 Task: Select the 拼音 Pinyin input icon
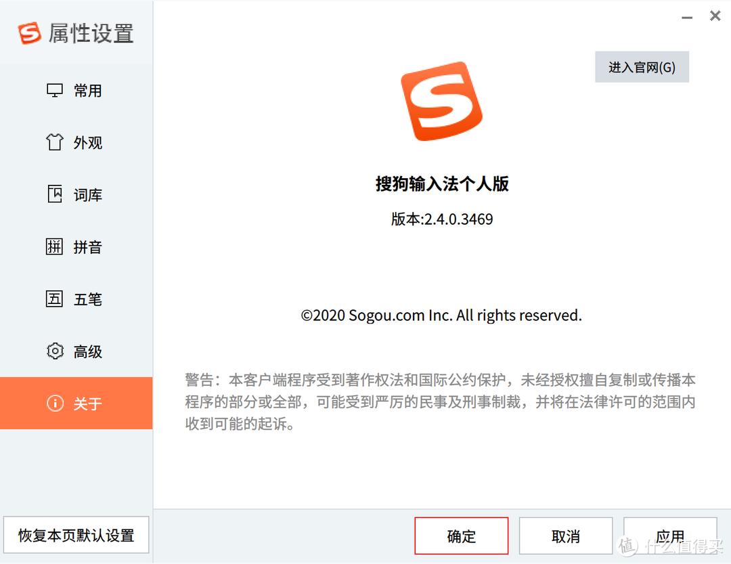click(53, 246)
